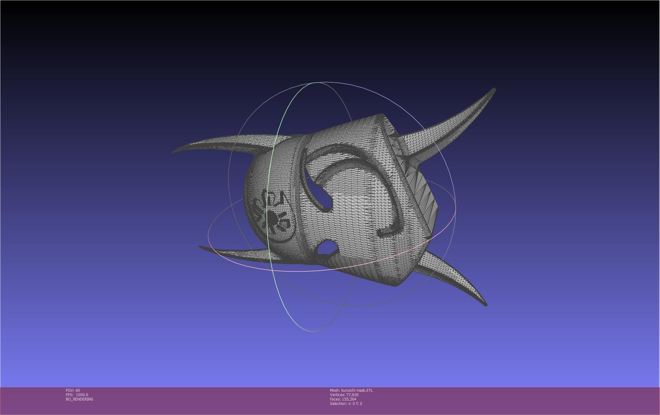660x415 pixels.
Task: Click the upper-right horn tip of the mask
Action: click(x=493, y=90)
